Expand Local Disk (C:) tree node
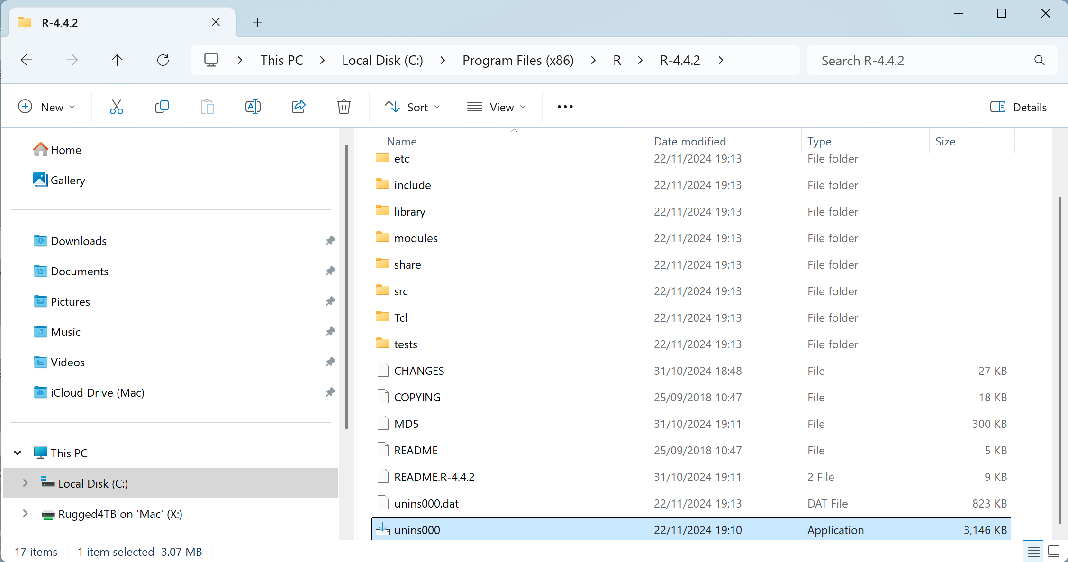Screen dimensions: 1068x562 25,483
